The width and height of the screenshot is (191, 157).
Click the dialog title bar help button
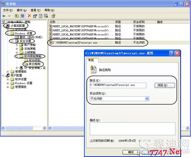click(x=172, y=53)
